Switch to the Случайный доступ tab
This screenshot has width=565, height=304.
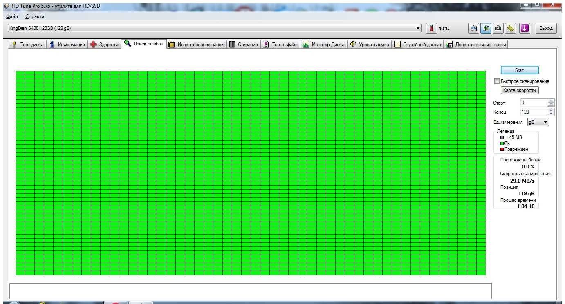(417, 45)
